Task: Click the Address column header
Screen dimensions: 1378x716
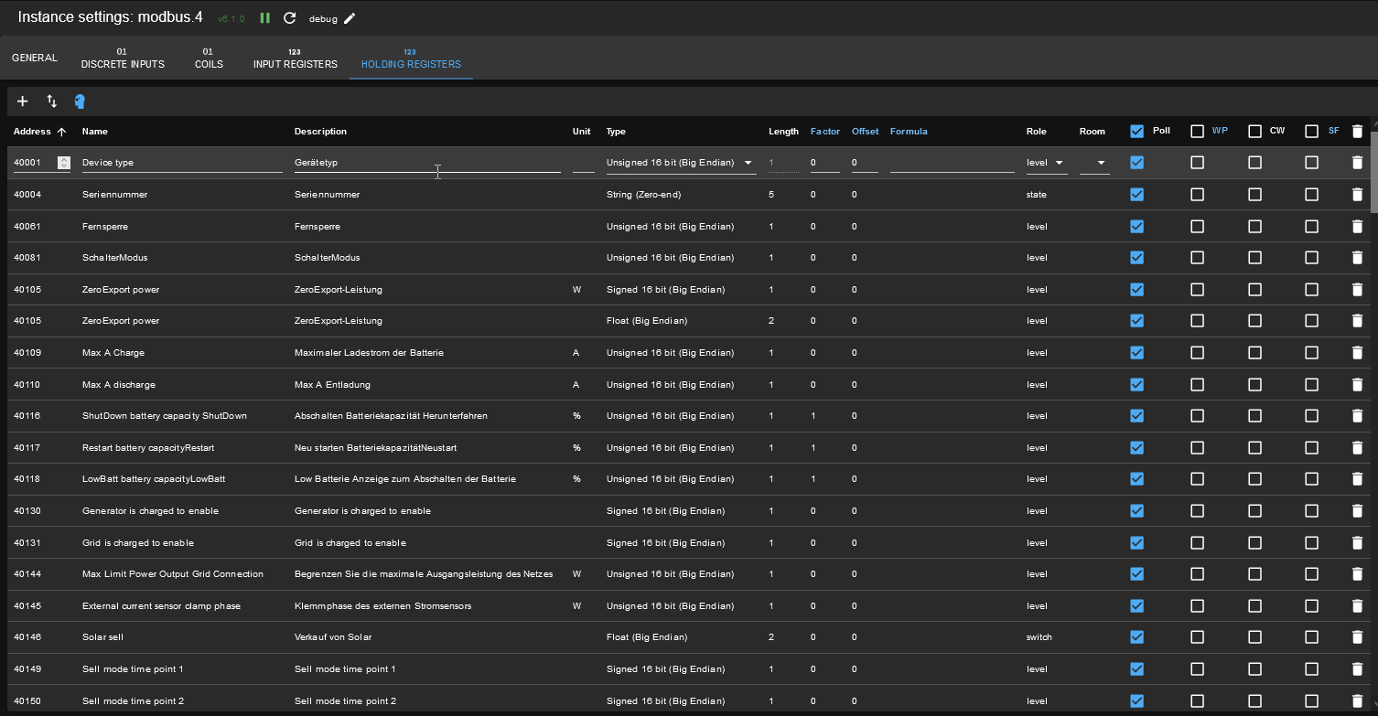Action: 32,132
